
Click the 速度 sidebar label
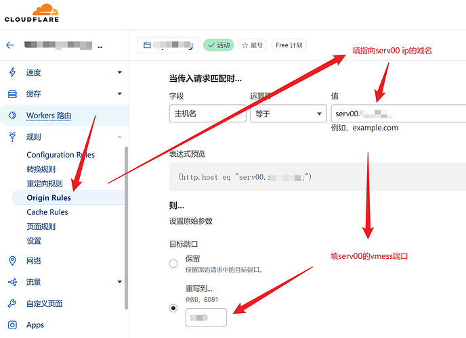pyautogui.click(x=34, y=72)
